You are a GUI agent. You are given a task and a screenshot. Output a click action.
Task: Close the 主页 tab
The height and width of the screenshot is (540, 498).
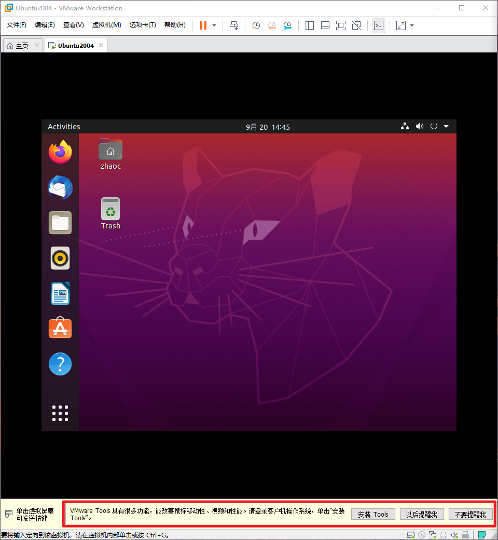pos(37,46)
